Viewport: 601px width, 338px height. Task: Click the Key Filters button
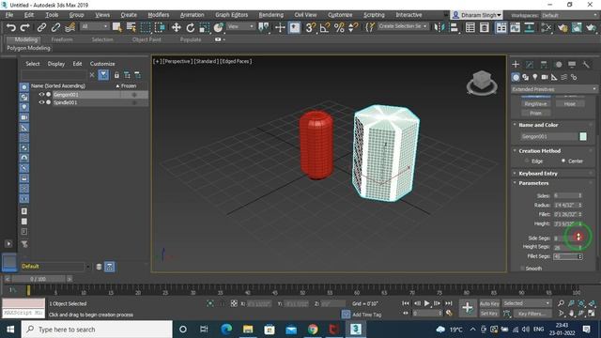[532, 314]
